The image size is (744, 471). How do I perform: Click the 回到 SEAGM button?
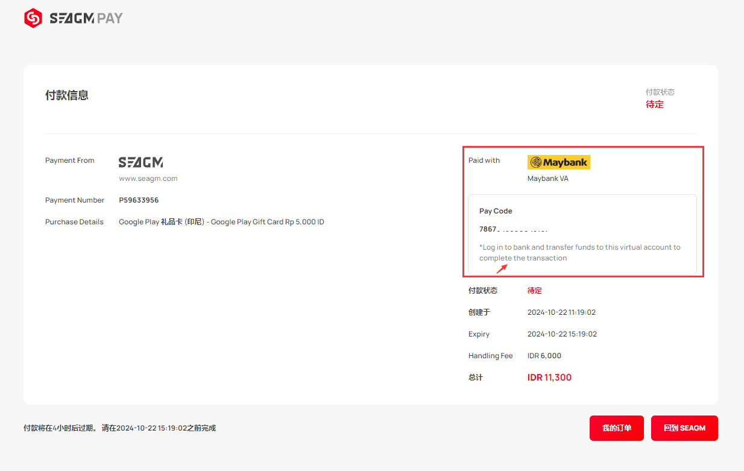[684, 428]
